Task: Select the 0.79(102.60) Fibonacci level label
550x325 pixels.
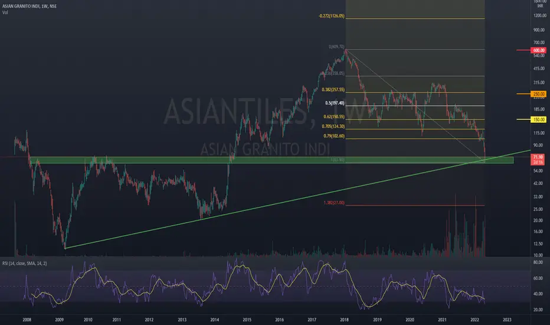Action: 334,136
